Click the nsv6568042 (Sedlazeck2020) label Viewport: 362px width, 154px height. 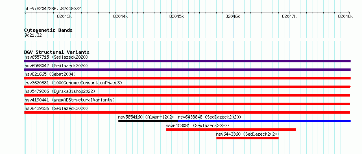(56, 66)
